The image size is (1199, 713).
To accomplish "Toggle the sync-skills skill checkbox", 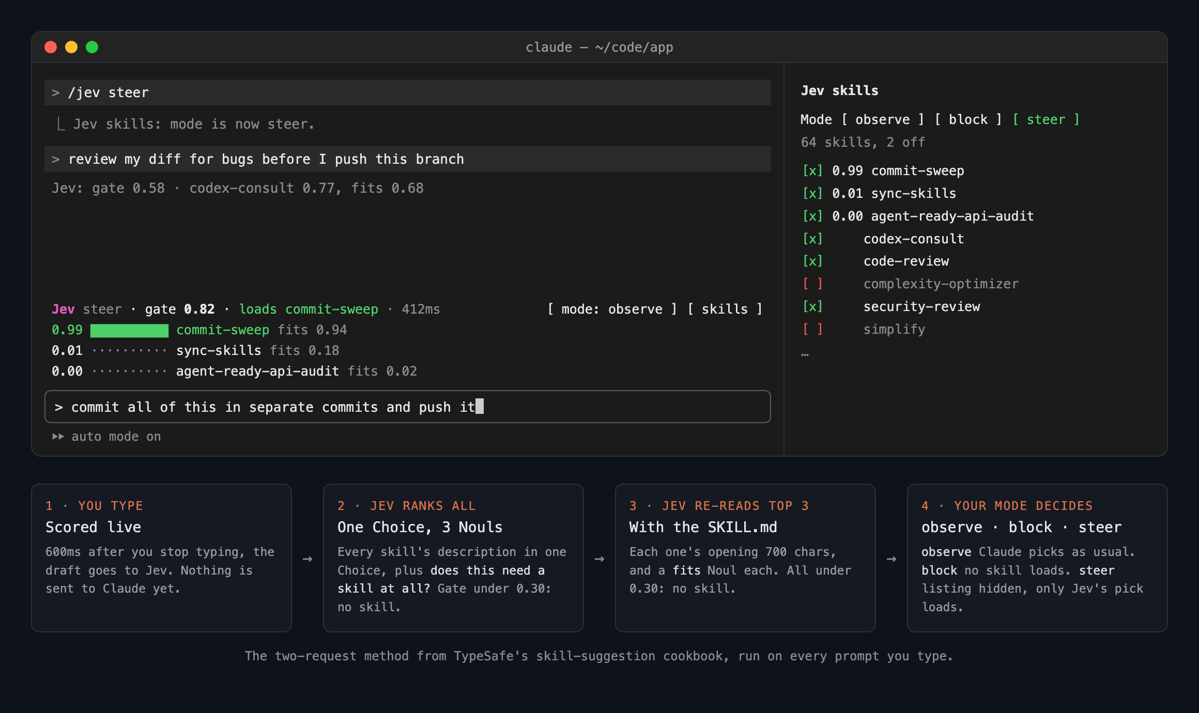I will coord(812,194).
